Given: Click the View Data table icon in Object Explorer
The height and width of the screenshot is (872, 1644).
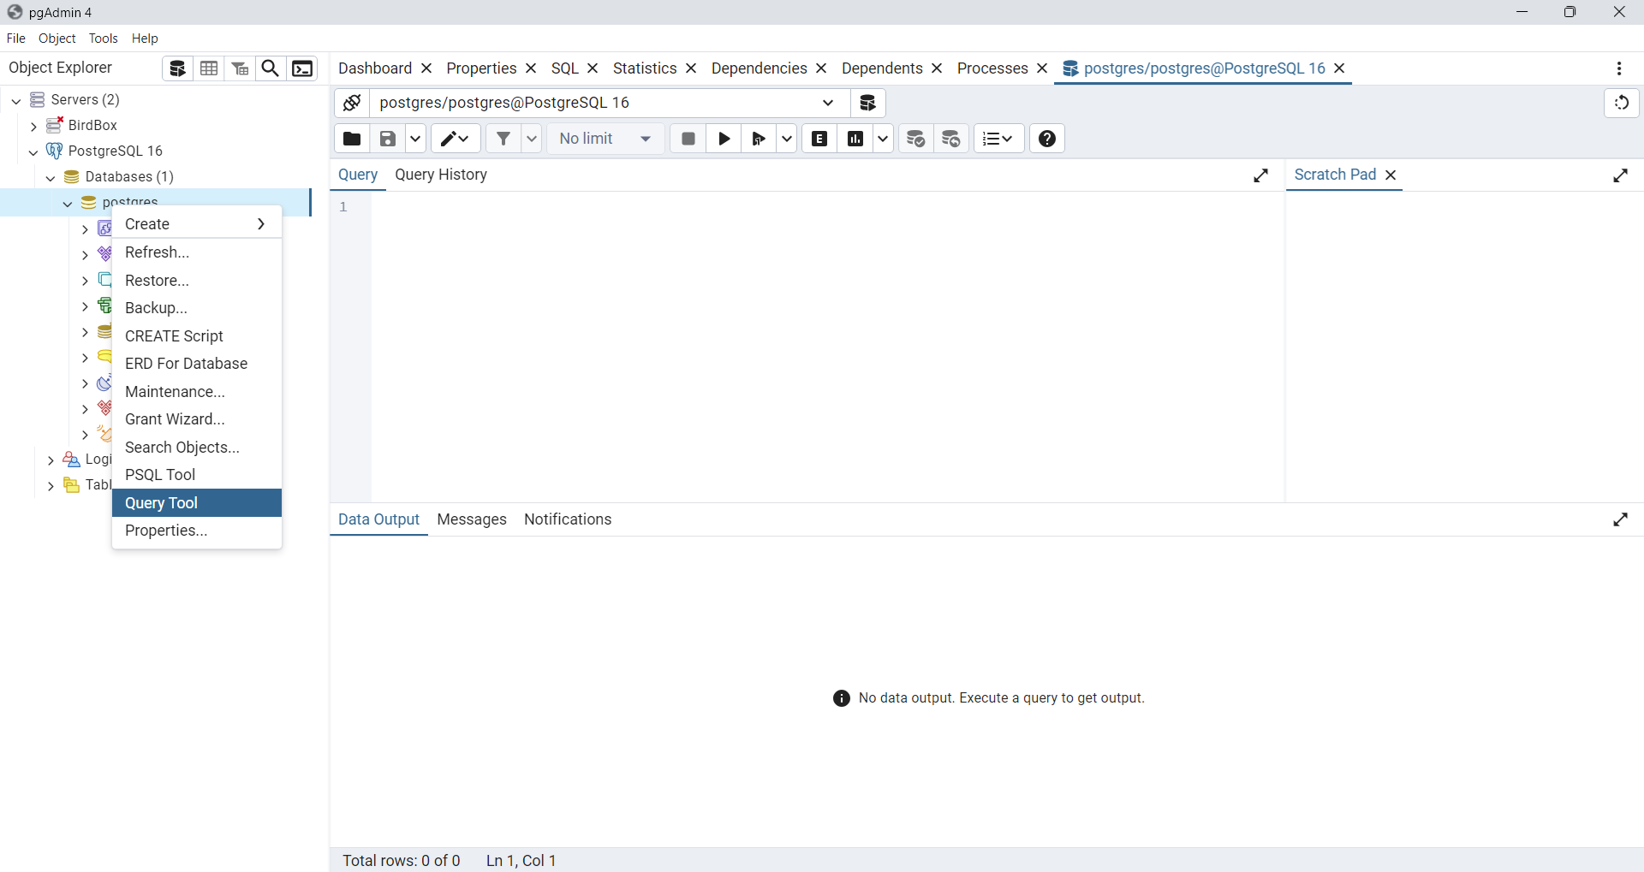Looking at the screenshot, I should pyautogui.click(x=209, y=68).
